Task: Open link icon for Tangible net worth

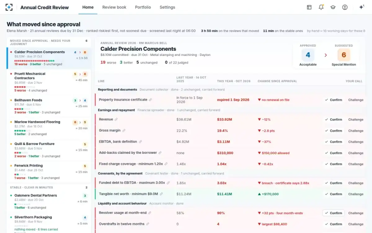Action: point(161,194)
